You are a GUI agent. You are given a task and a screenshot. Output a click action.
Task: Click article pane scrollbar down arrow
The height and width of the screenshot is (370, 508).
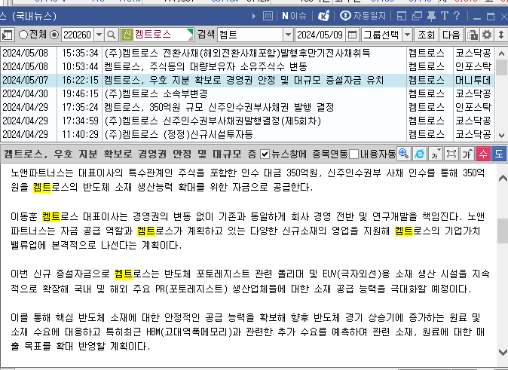coord(503,352)
